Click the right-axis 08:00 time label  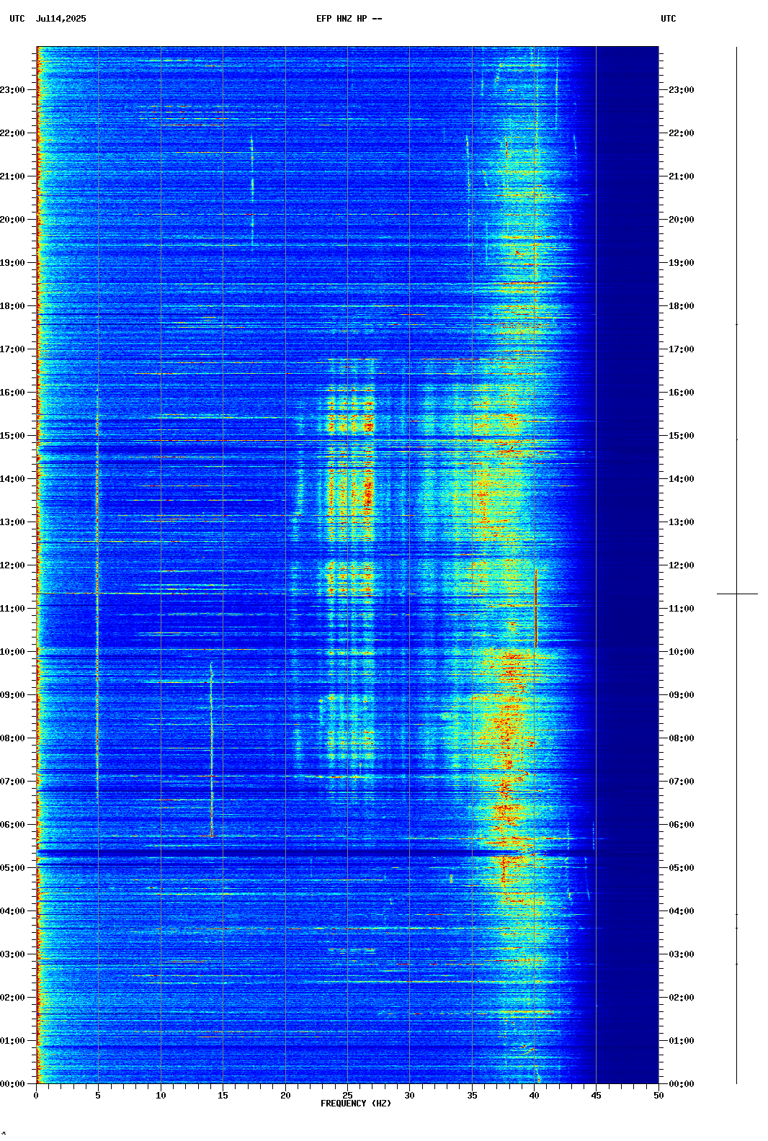coord(682,738)
